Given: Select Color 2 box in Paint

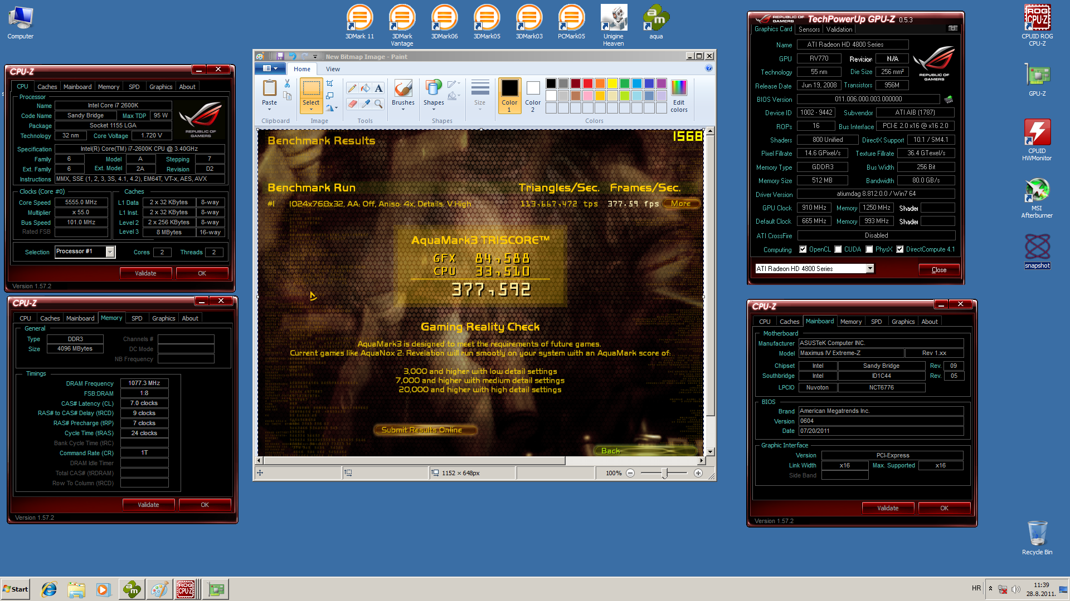Looking at the screenshot, I should [x=533, y=96].
